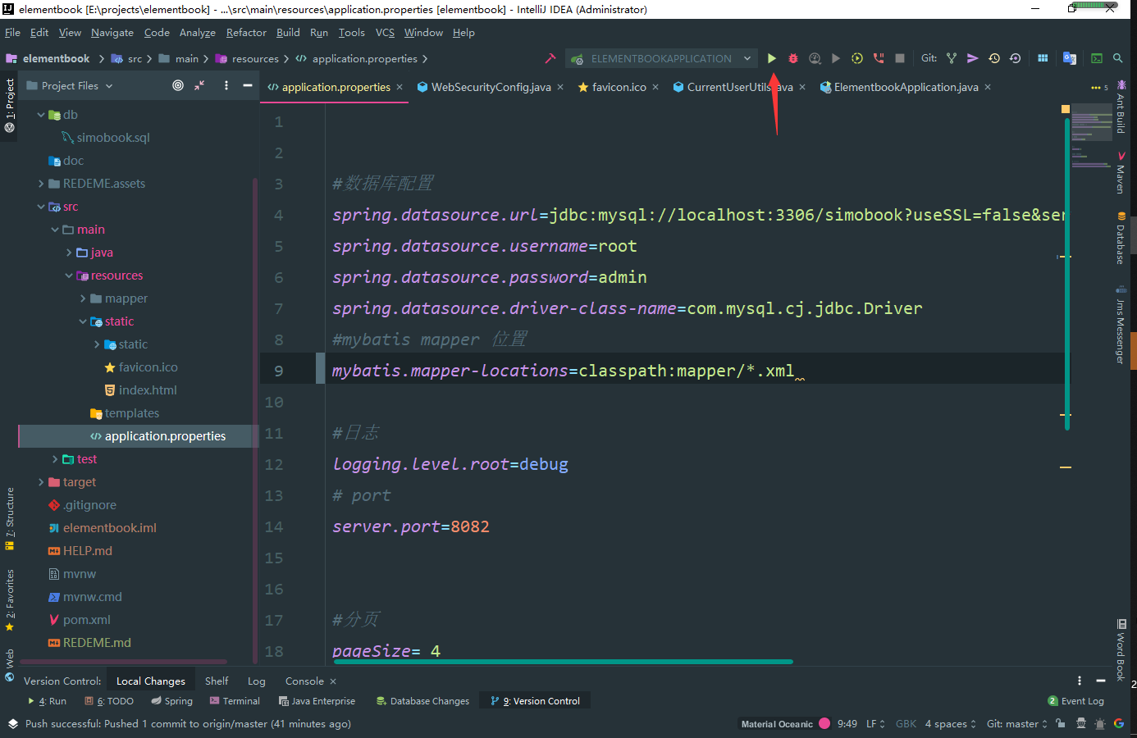Show Git history clock icon
The height and width of the screenshot is (738, 1137).
pos(994,58)
